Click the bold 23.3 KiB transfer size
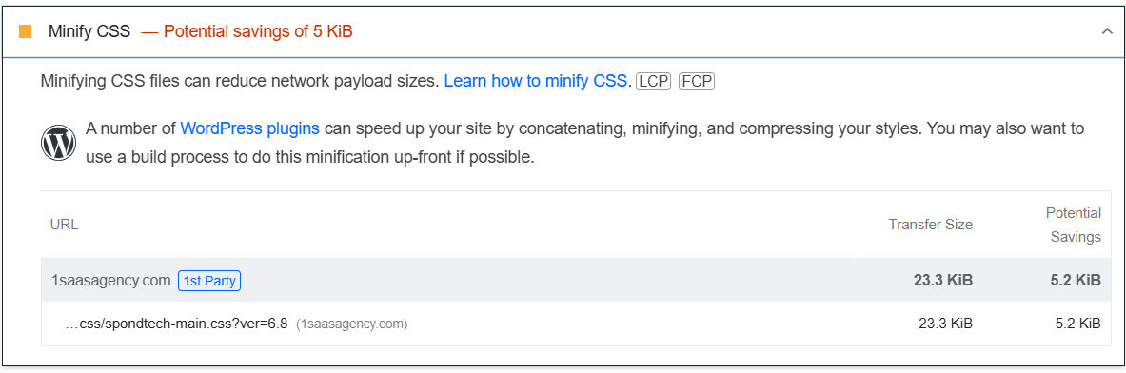The image size is (1126, 373). coord(943,281)
